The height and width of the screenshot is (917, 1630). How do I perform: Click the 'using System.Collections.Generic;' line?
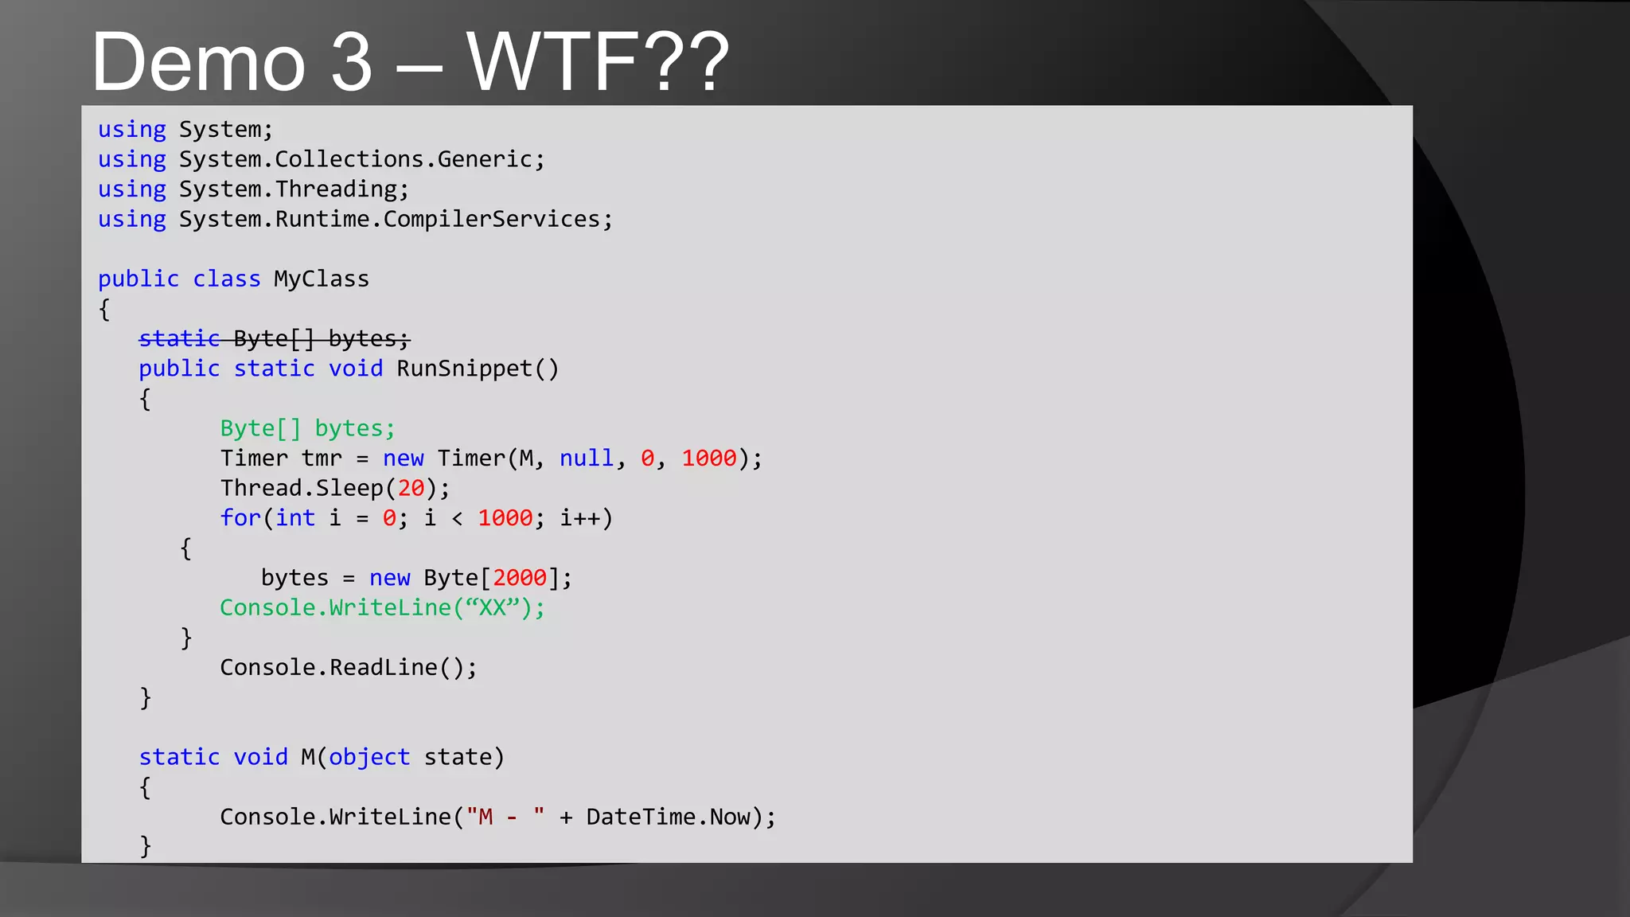(322, 159)
